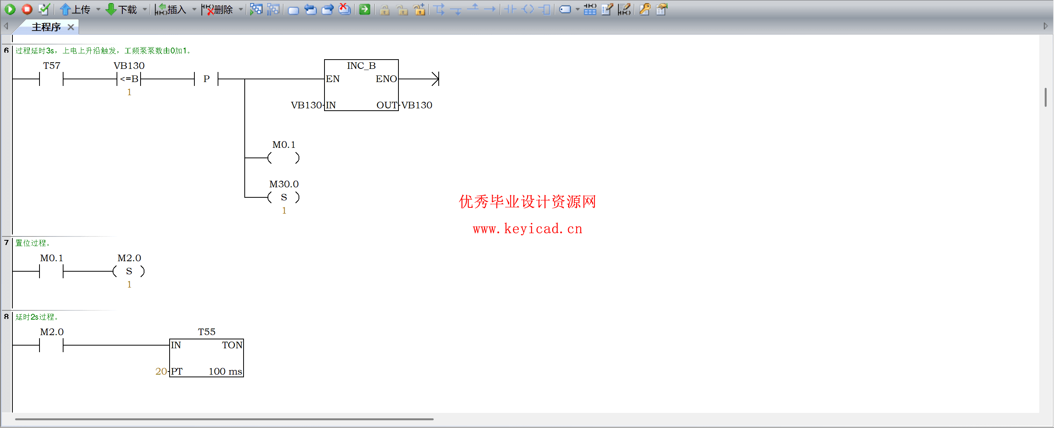
Task: Click the 插入 insert button
Action: [x=171, y=9]
